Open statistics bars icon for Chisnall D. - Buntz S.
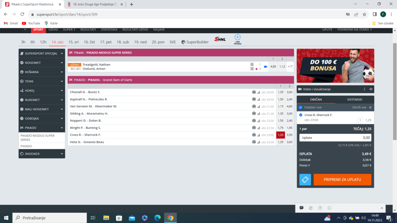 (258, 92)
